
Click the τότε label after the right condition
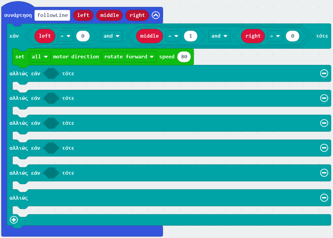point(322,36)
